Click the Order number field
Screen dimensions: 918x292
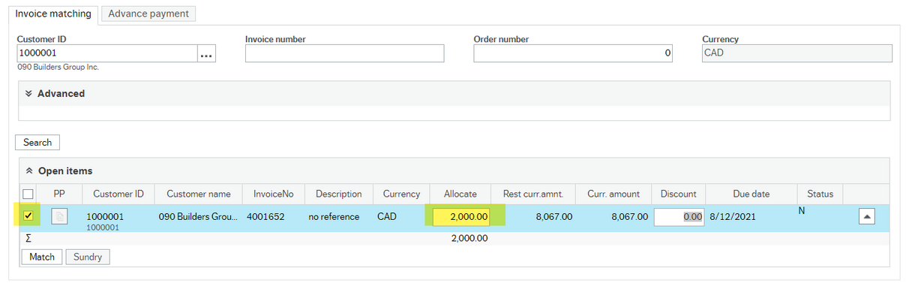[x=573, y=53]
